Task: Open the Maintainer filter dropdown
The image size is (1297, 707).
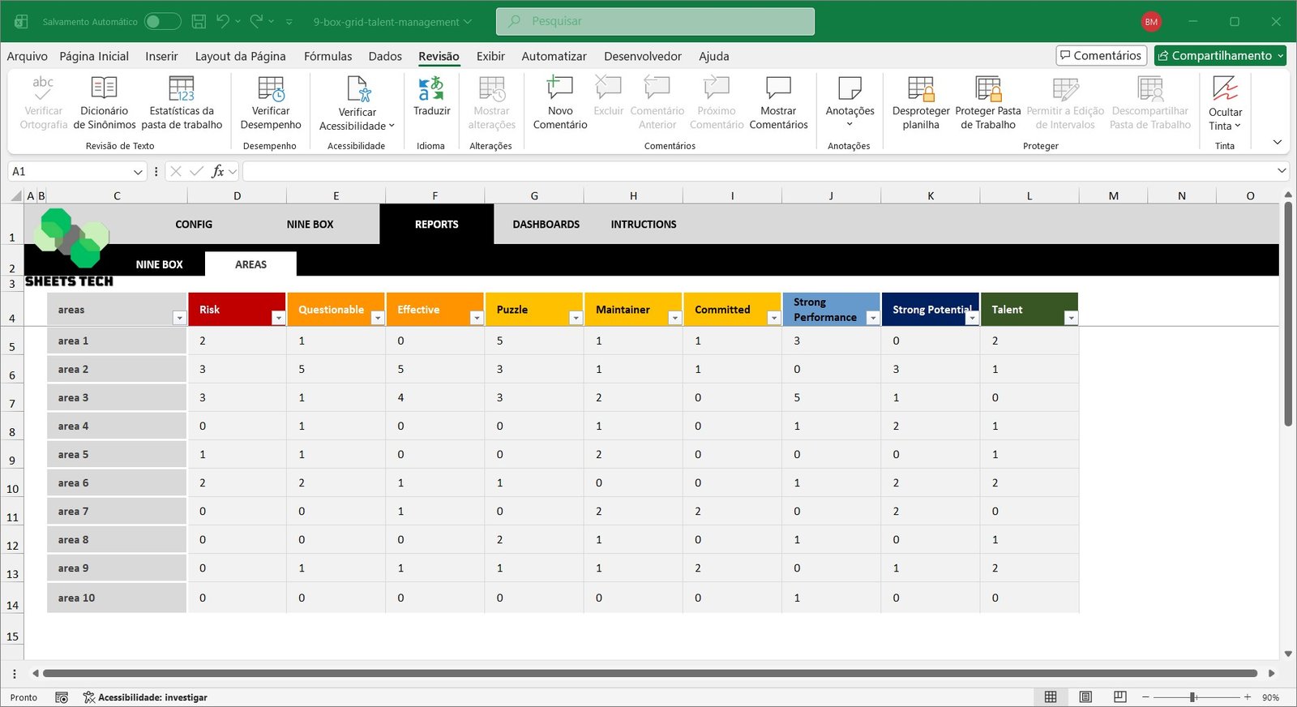Action: point(674,318)
